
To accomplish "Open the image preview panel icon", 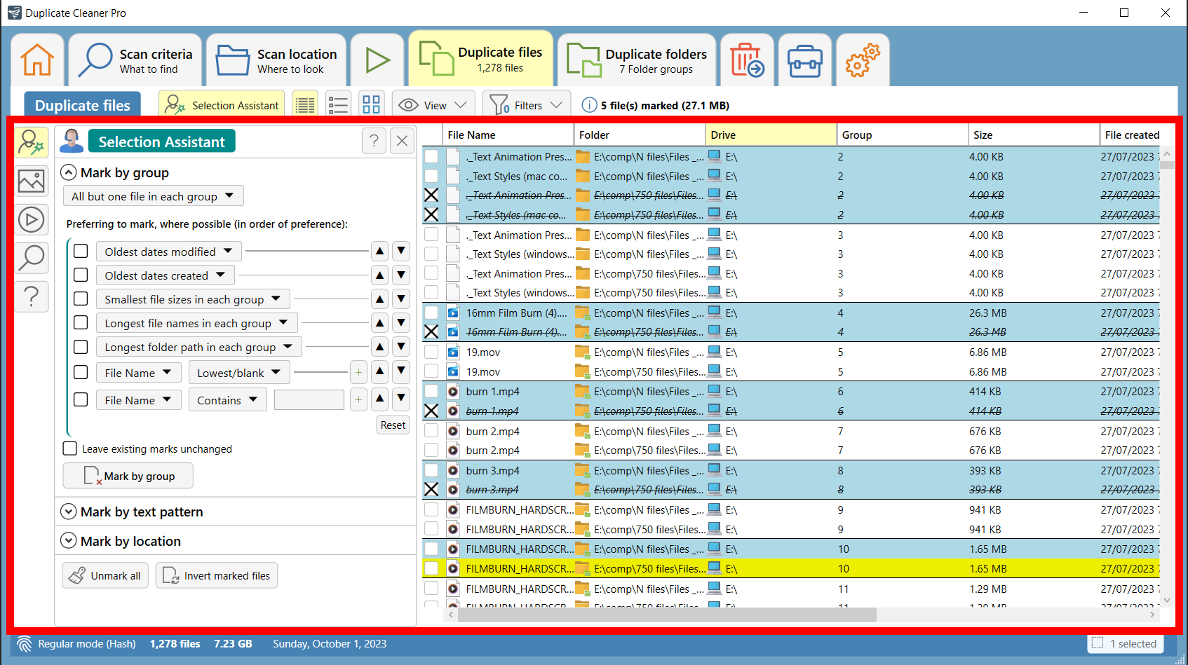I will 32,181.
